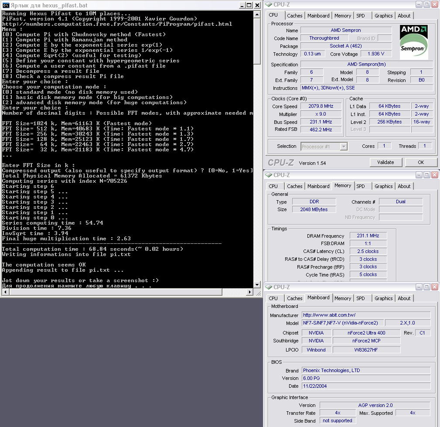Image resolution: width=440 pixels, height=427 pixels.
Task: Click the console horizontal scrollbar thumb
Action: (116, 292)
